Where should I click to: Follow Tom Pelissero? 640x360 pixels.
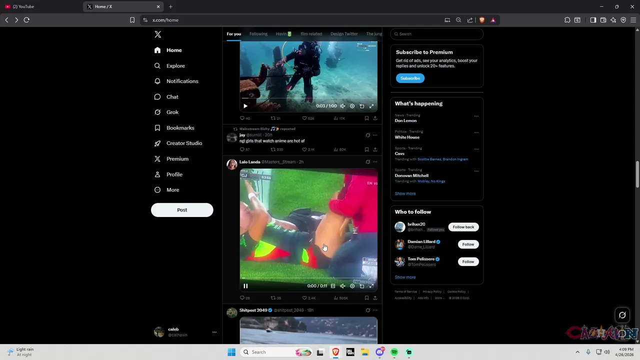click(x=468, y=261)
